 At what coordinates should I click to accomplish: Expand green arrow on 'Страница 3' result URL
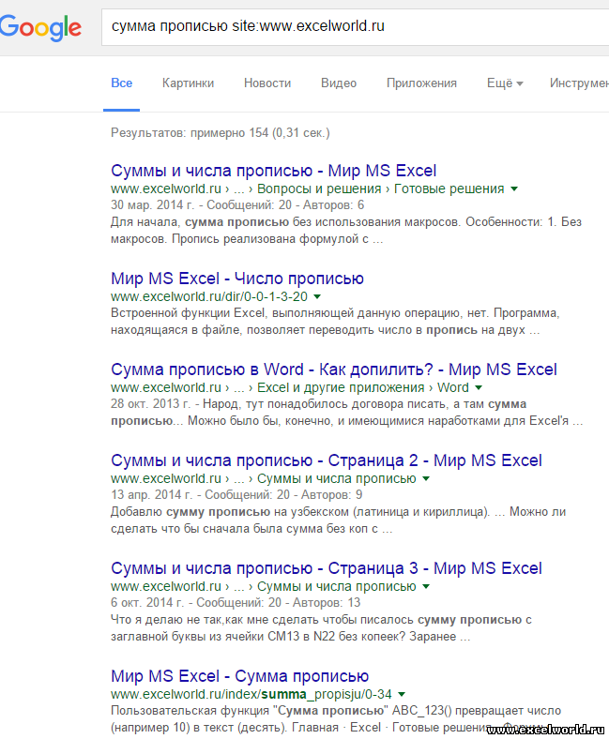[426, 587]
